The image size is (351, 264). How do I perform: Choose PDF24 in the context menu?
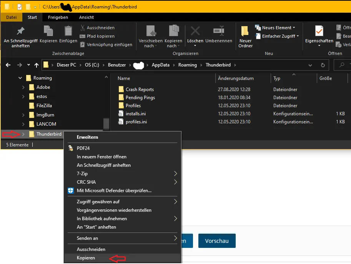tap(123, 148)
